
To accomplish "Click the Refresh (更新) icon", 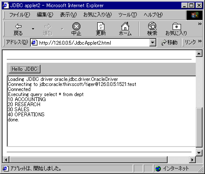I will [101, 26].
